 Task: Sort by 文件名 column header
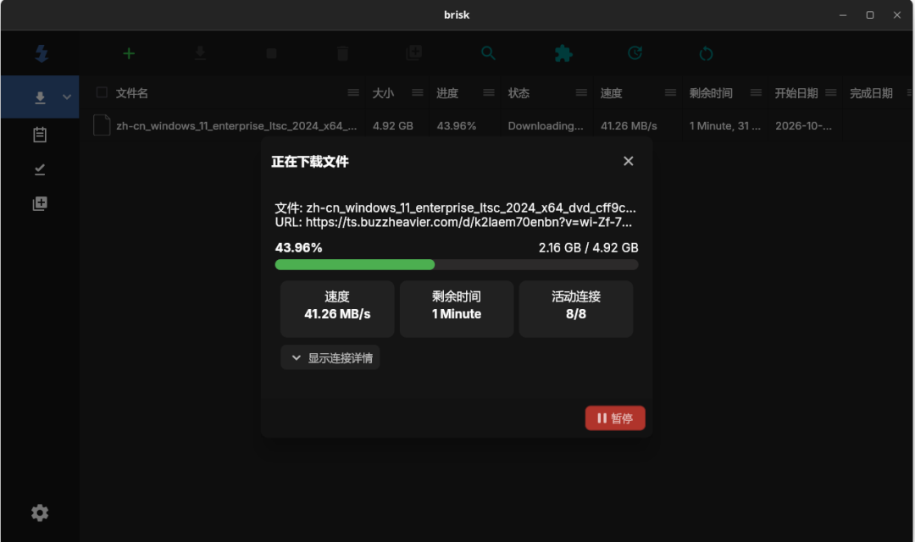pos(132,93)
